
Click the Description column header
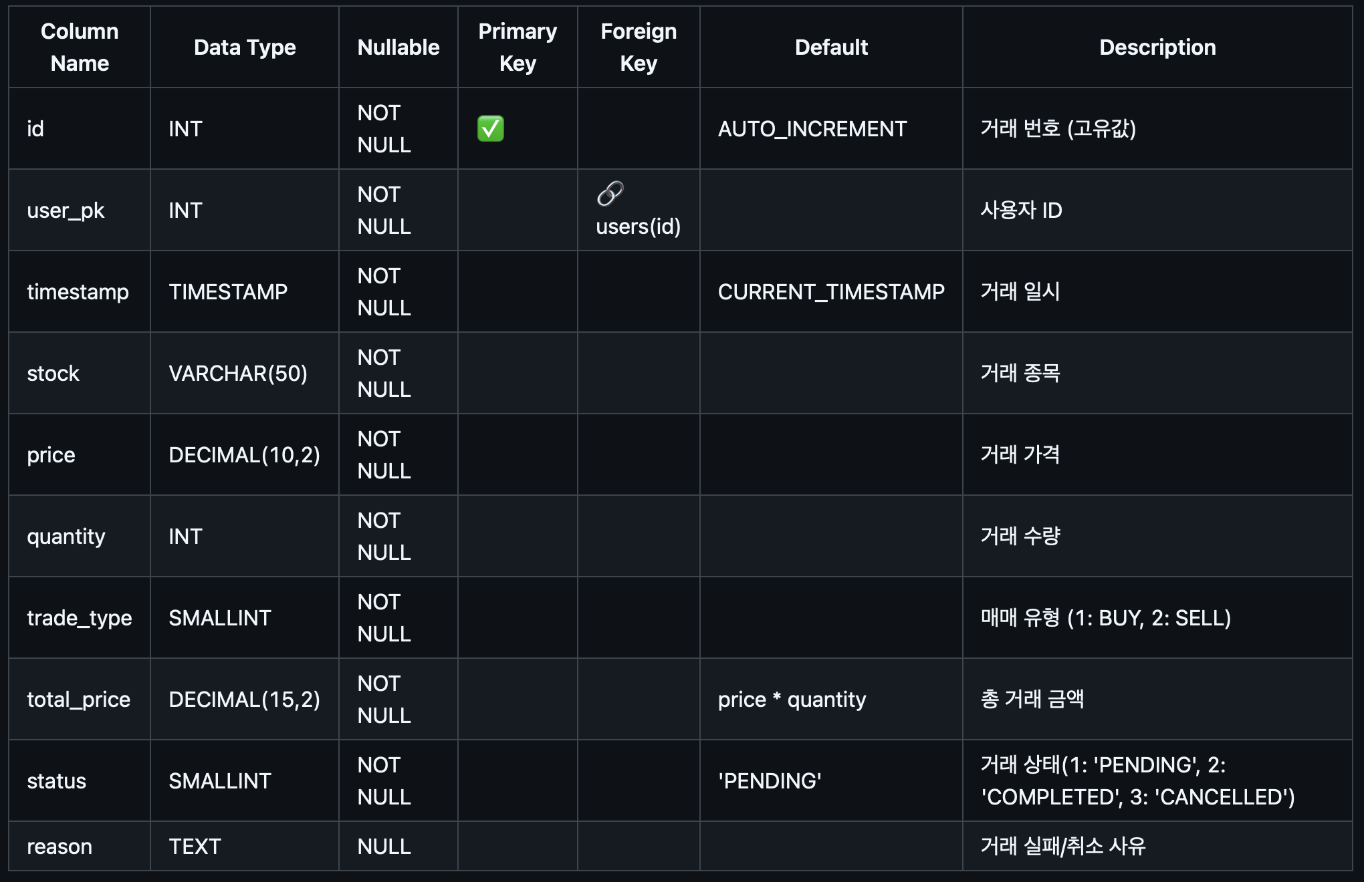[x=1157, y=47]
